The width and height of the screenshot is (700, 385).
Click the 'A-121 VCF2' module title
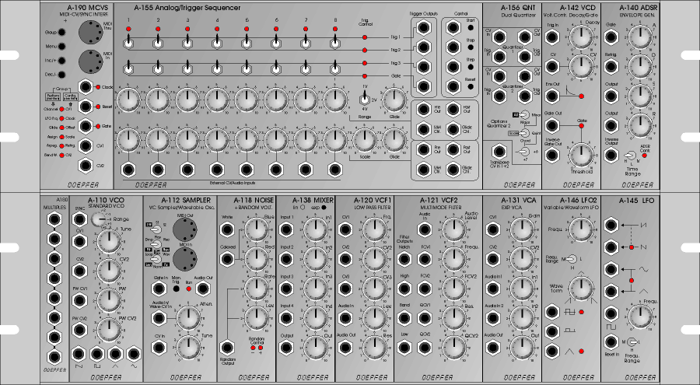point(439,200)
